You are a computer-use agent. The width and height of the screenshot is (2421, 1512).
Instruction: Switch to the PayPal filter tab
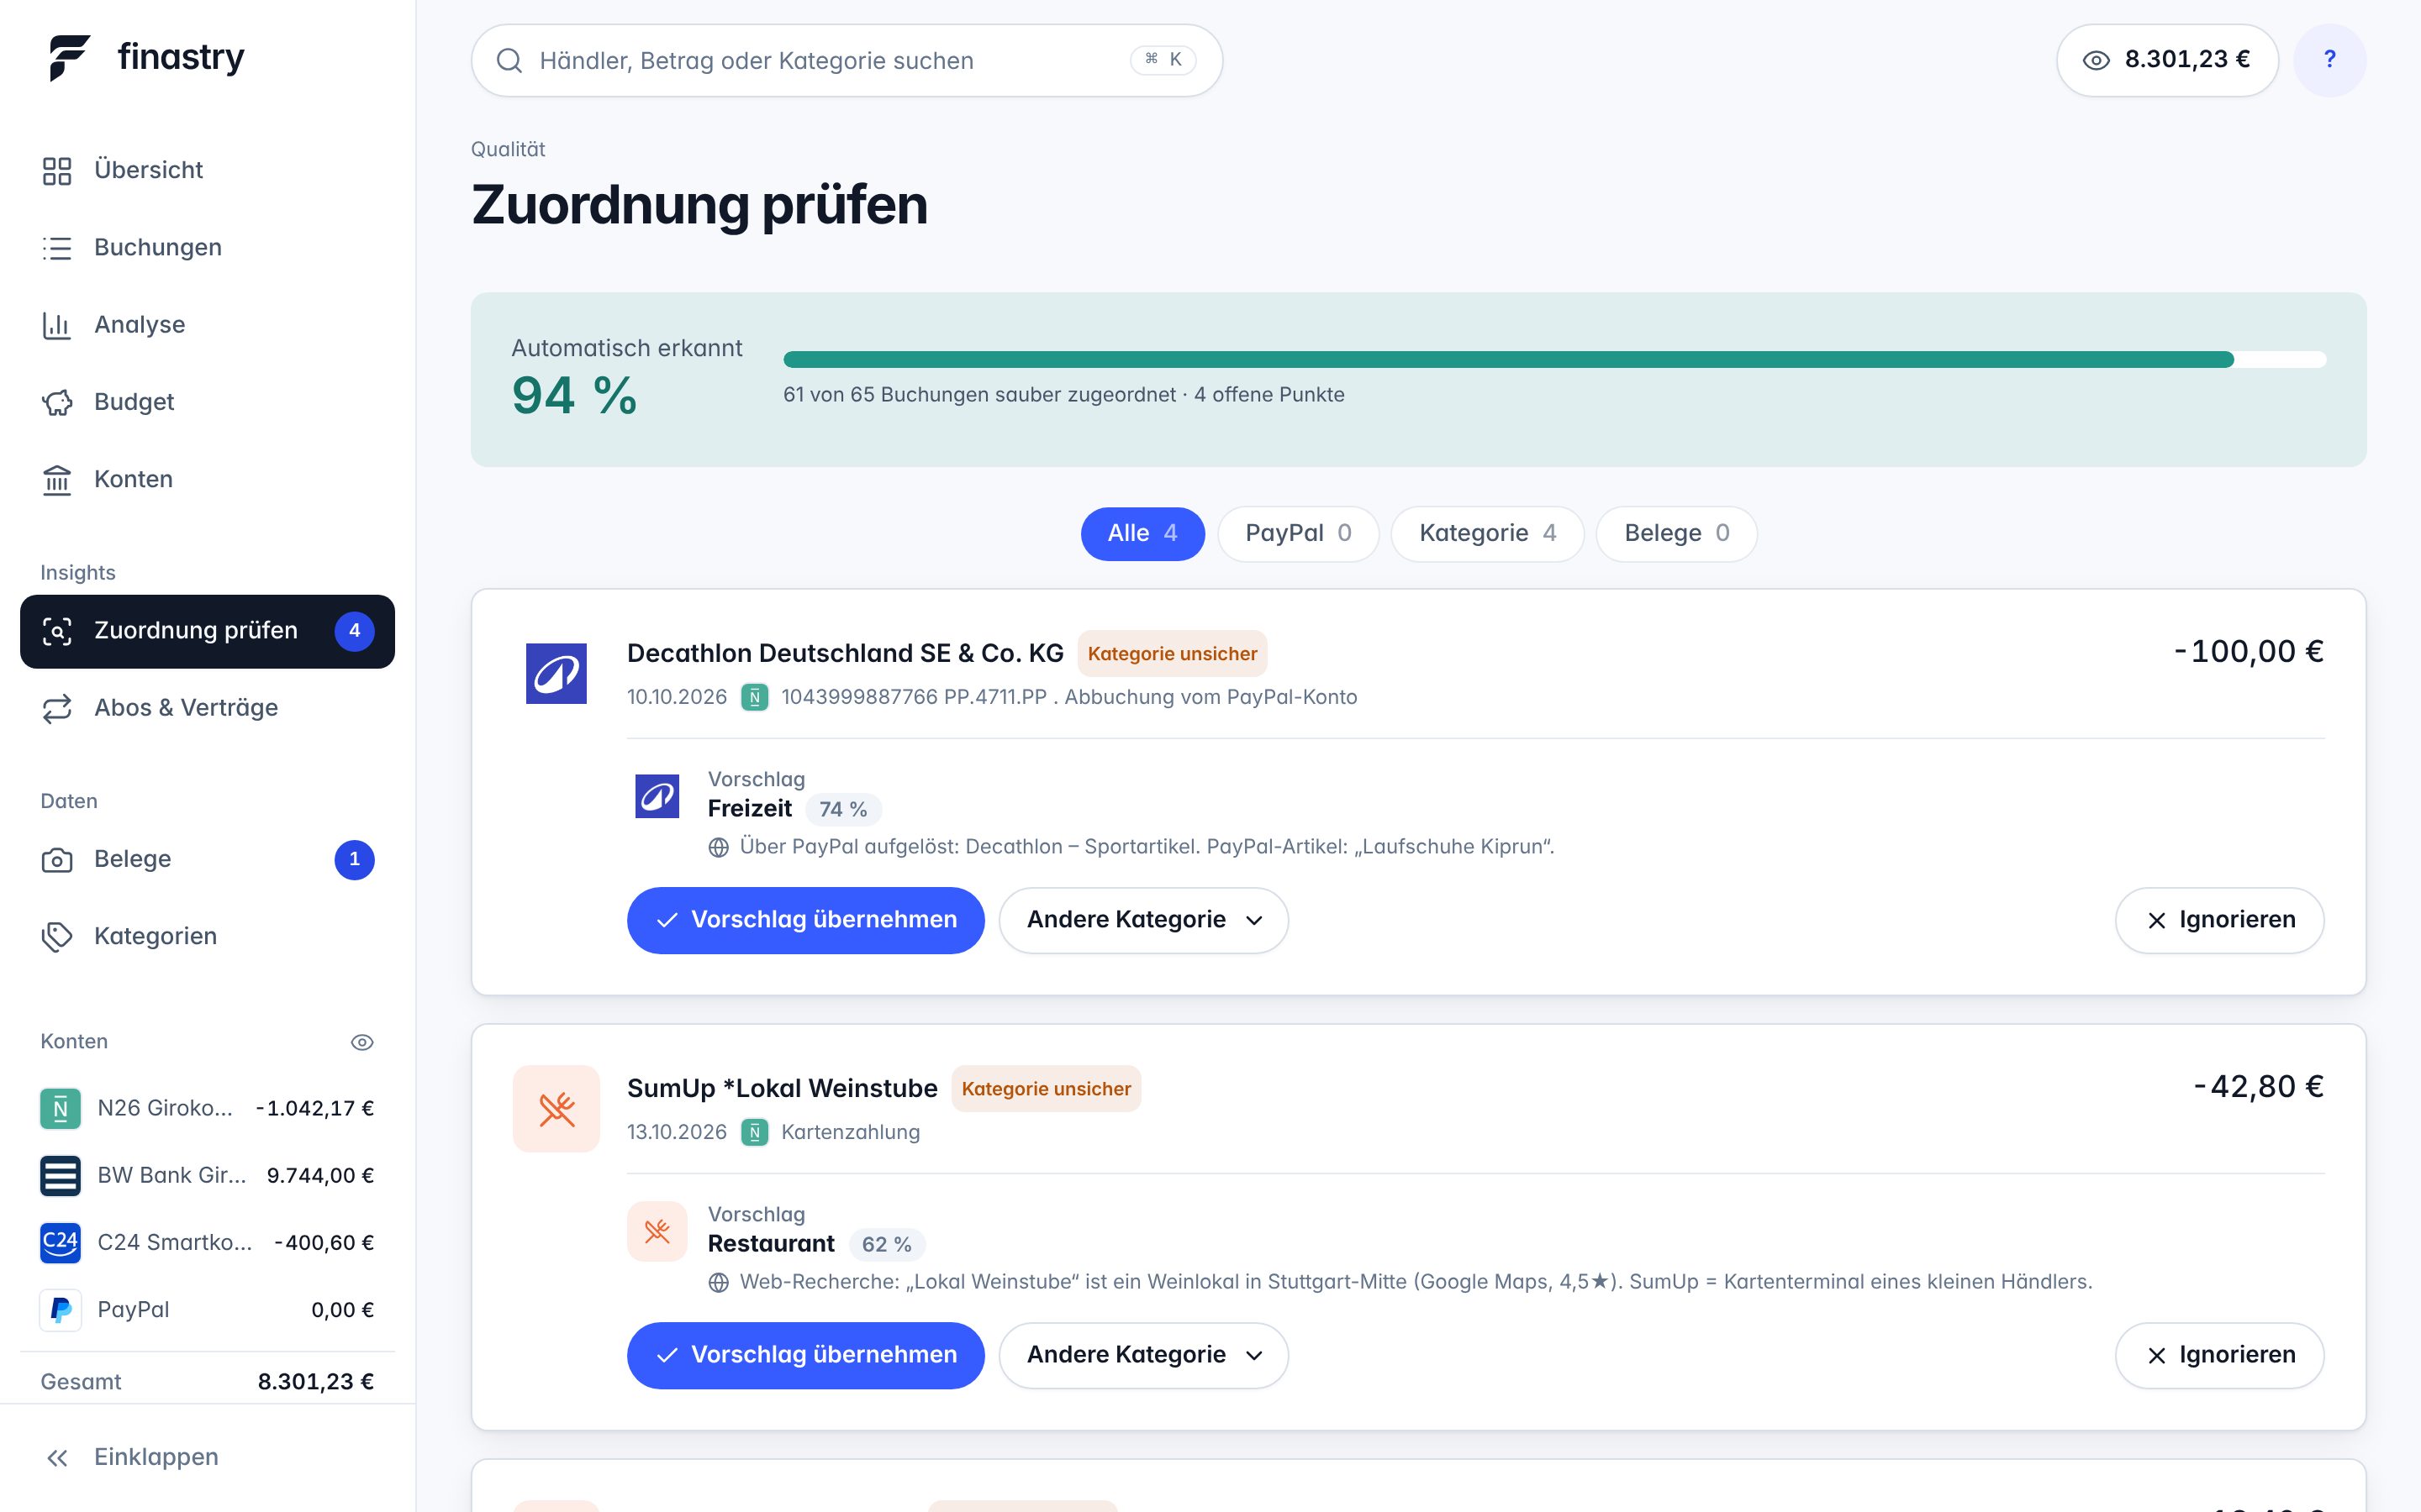pyautogui.click(x=1298, y=534)
